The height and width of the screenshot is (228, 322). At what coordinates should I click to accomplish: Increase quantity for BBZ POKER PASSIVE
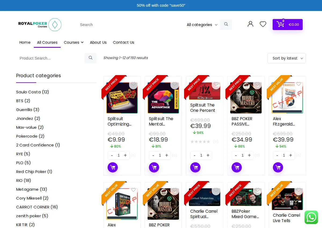pyautogui.click(x=249, y=155)
